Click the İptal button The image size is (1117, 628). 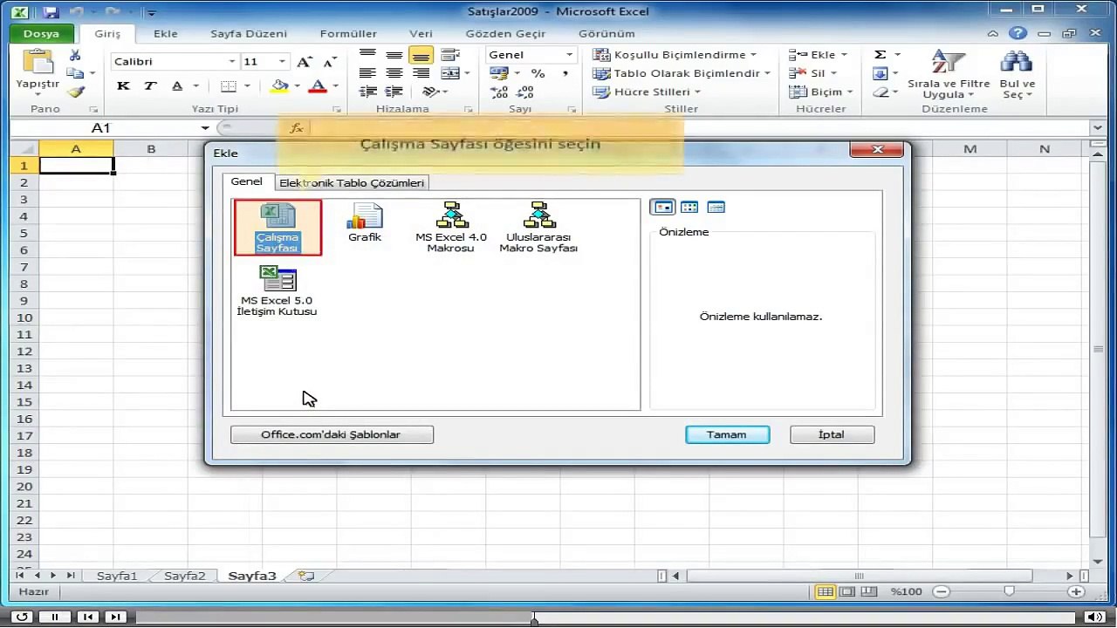(832, 434)
